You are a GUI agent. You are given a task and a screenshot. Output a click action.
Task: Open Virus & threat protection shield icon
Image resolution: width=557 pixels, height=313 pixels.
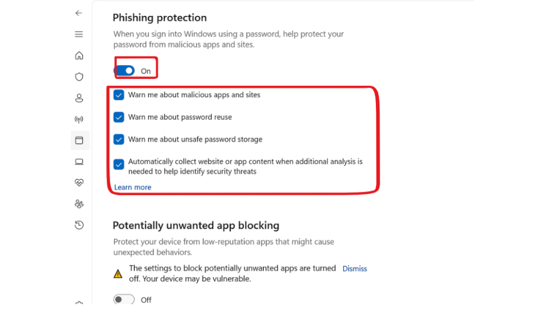[79, 77]
